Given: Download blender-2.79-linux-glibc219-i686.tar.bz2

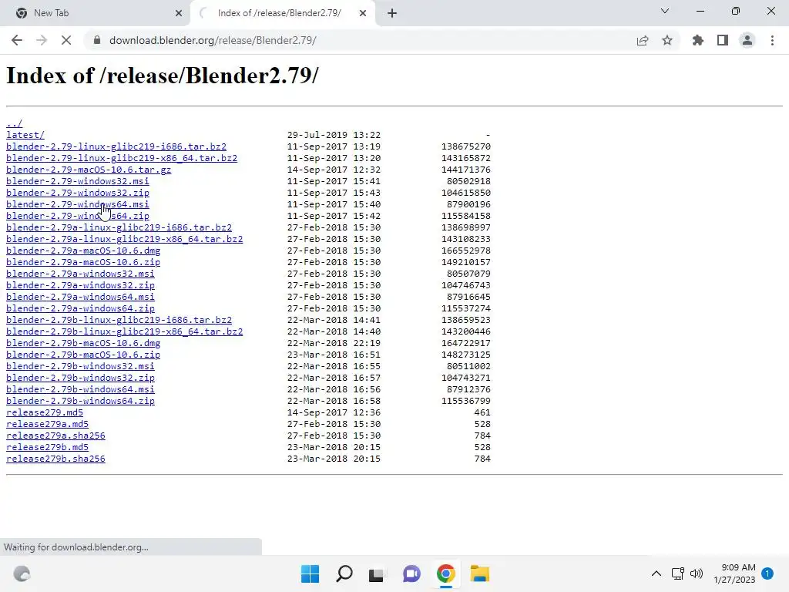Looking at the screenshot, I should click(116, 146).
